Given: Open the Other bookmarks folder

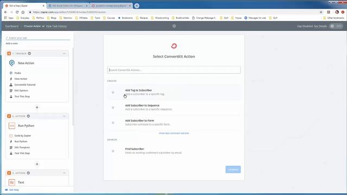Looking at the screenshot, I should point(333,18).
